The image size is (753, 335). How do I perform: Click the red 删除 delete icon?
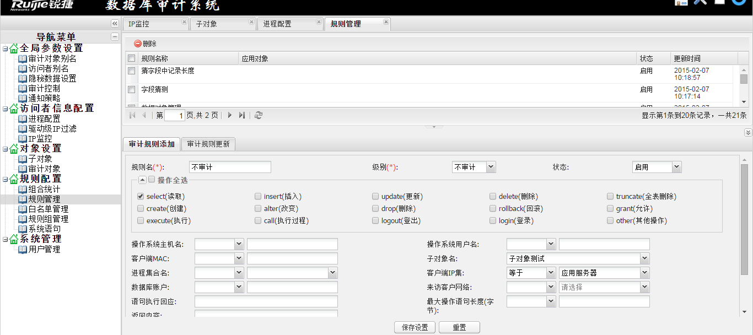[138, 44]
